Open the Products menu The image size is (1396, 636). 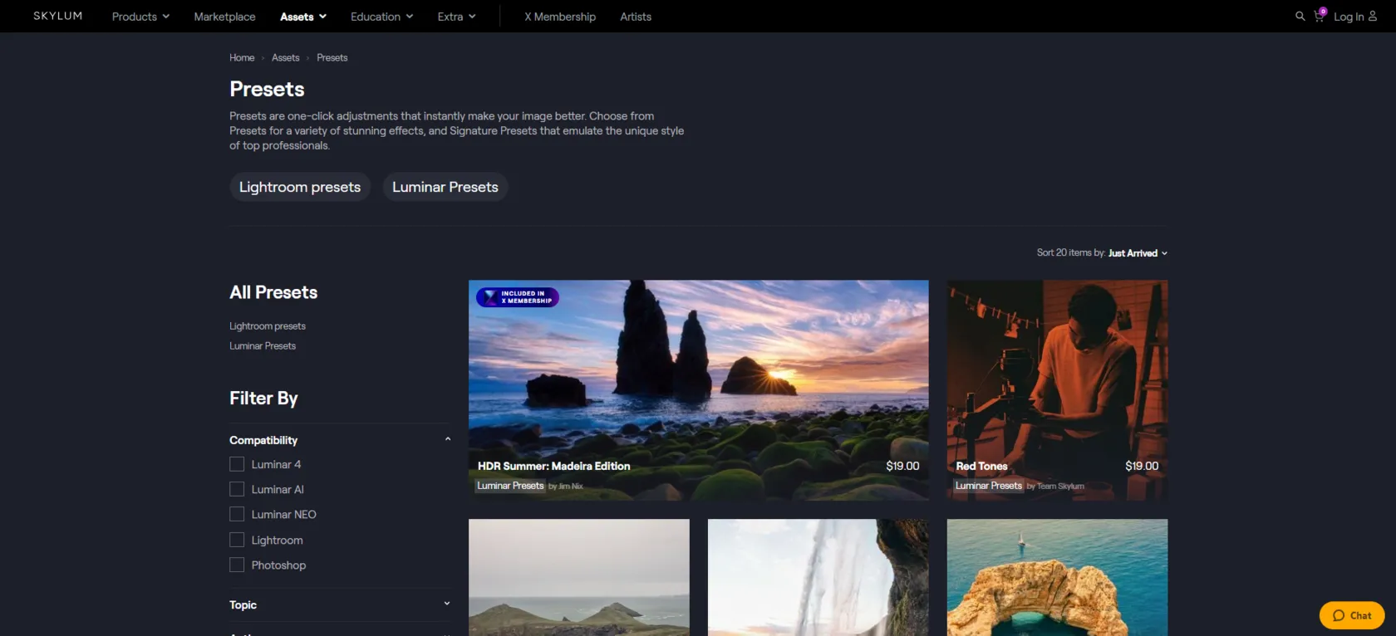pos(140,17)
